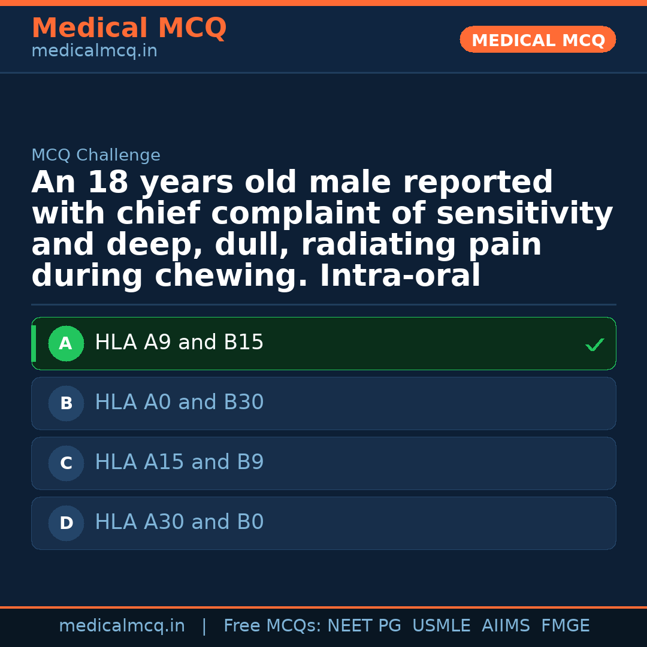Open the FMGE section
Image resolution: width=647 pixels, height=647 pixels.
point(565,625)
